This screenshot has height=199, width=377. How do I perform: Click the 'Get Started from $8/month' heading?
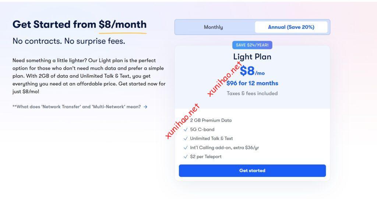[x=80, y=25]
